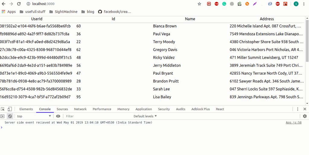Image resolution: width=309 pixels, height=155 pixels.
Task: Switch to the Application tab
Action: [x=144, y=109]
